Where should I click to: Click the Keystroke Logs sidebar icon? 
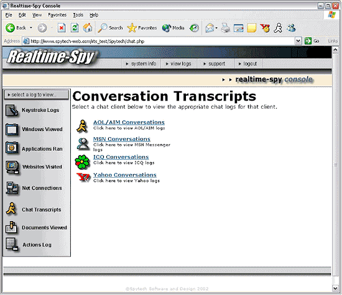tap(12, 111)
